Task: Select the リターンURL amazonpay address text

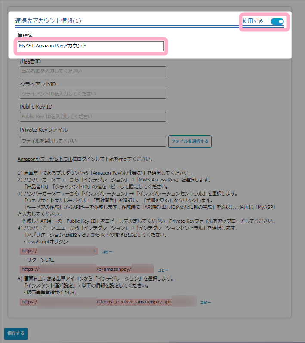Action: click(x=86, y=269)
